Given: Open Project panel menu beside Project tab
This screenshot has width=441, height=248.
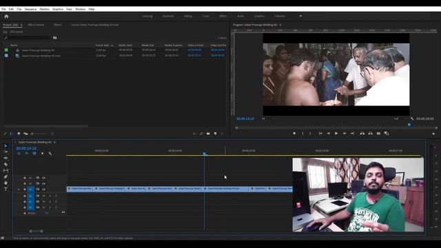Looking at the screenshot, I should (x=21, y=25).
